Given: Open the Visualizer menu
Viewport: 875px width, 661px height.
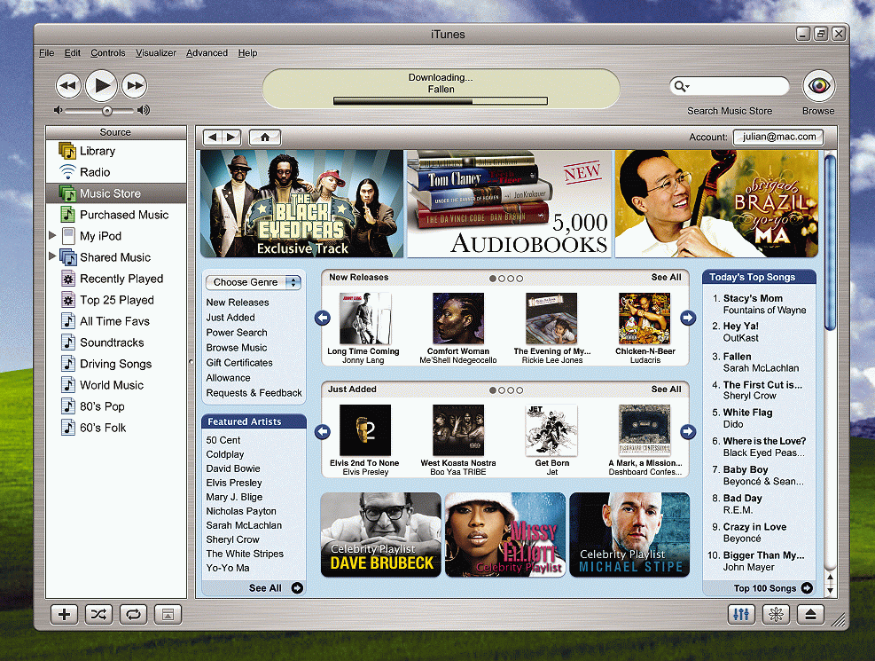Looking at the screenshot, I should (156, 53).
